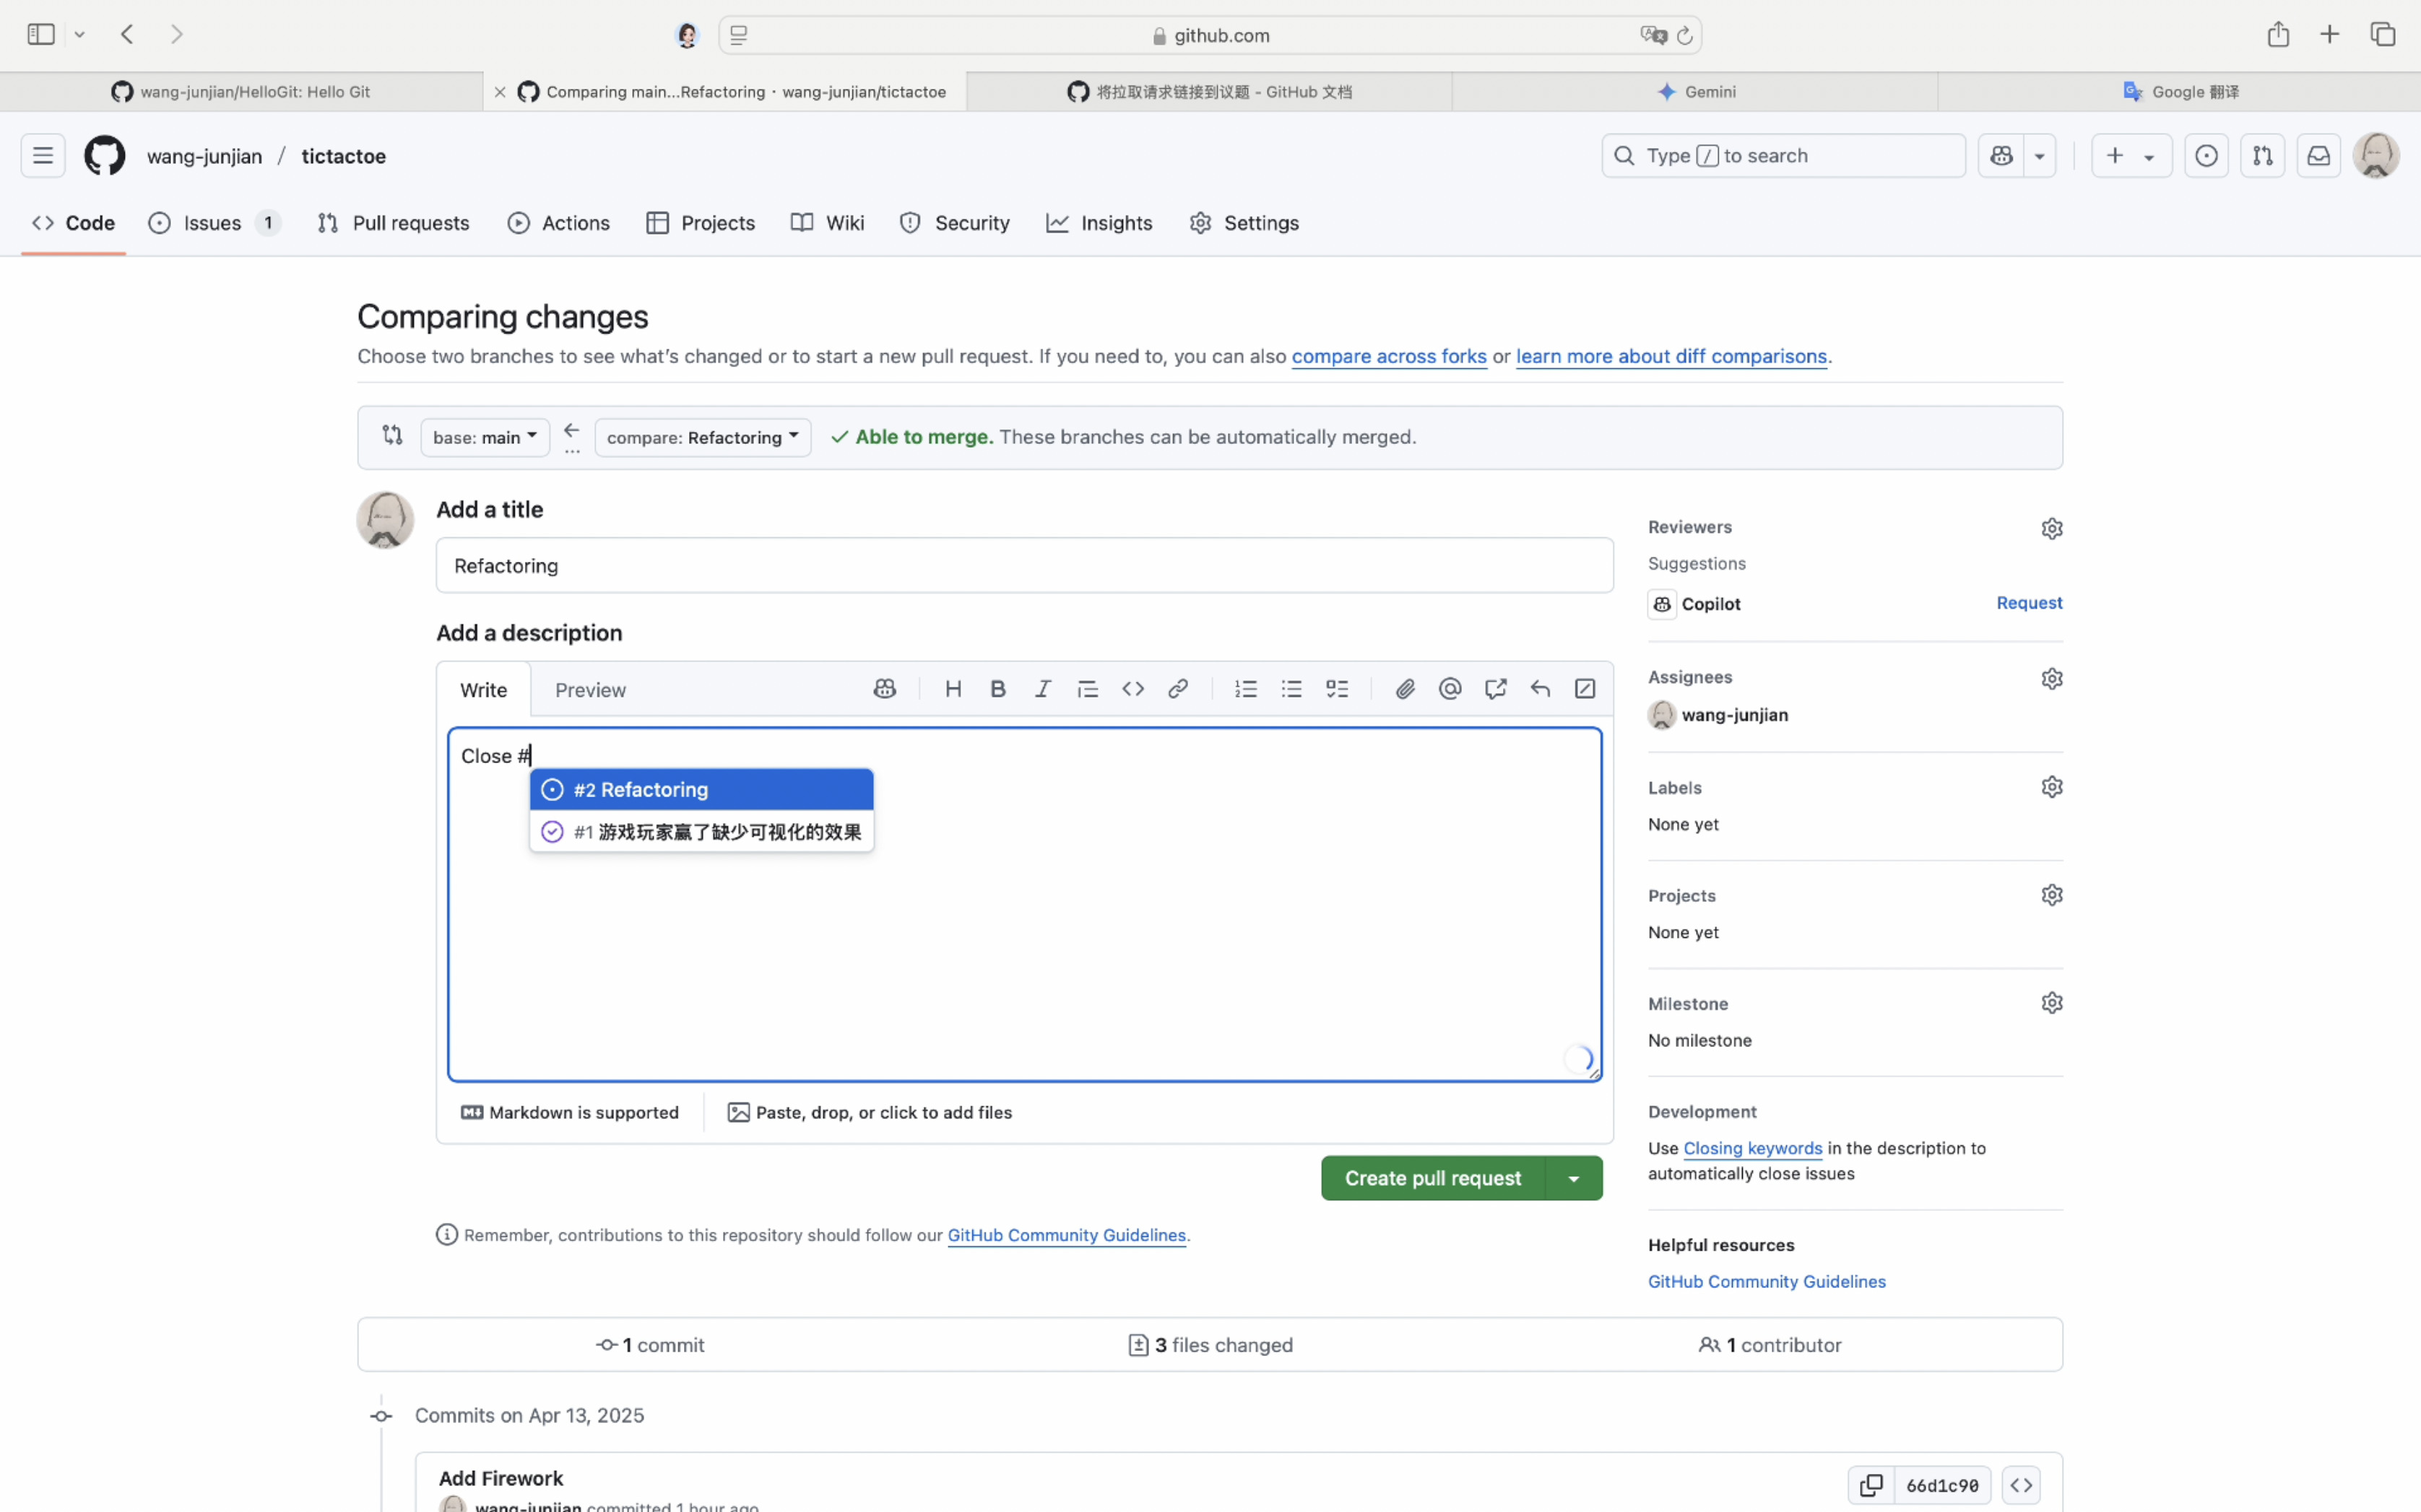Switch to the Preview tab

point(590,690)
